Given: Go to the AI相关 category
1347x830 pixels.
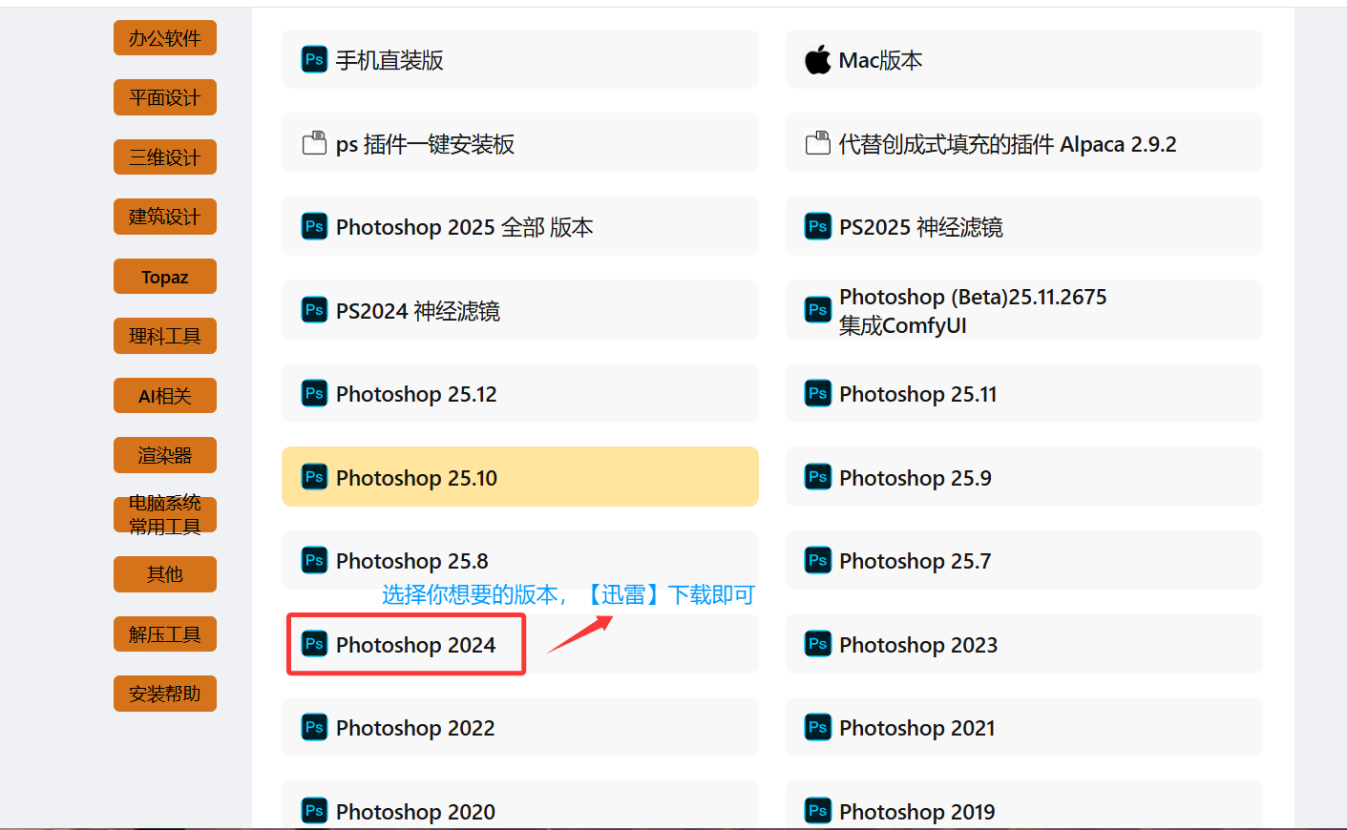Looking at the screenshot, I should coord(165,396).
